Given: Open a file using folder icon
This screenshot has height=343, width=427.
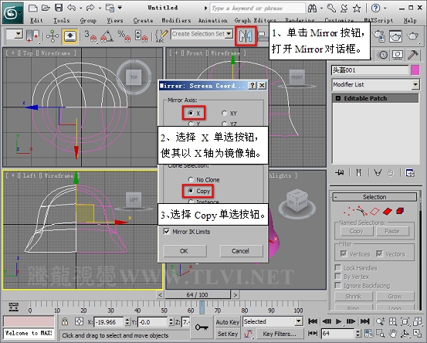Looking at the screenshot, I should 46,8.
